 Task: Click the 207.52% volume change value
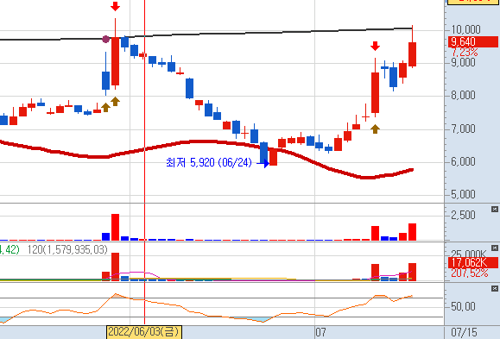click(470, 273)
